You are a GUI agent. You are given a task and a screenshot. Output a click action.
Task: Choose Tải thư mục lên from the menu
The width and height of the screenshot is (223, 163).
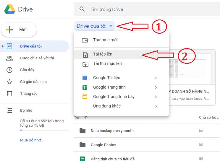[122, 63]
